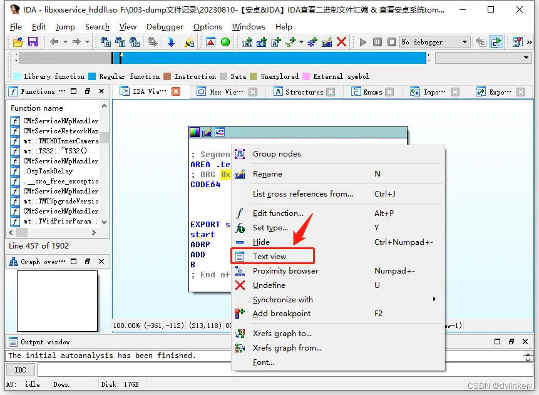
Task: Choose Set type in context menu
Action: [x=270, y=228]
